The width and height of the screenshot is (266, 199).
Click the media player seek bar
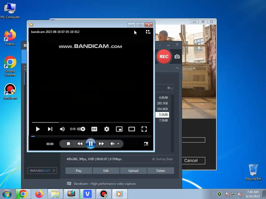[x=91, y=136]
